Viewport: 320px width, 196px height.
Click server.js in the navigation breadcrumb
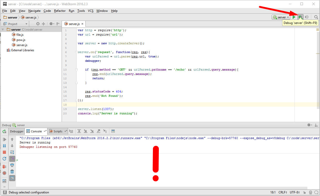(x=31, y=17)
